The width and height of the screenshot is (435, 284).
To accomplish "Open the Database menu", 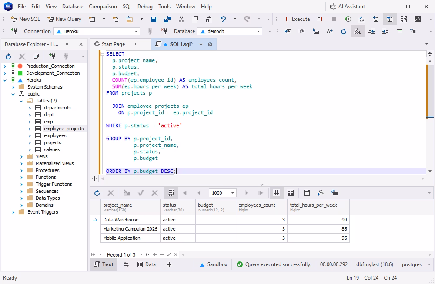I will click(73, 7).
